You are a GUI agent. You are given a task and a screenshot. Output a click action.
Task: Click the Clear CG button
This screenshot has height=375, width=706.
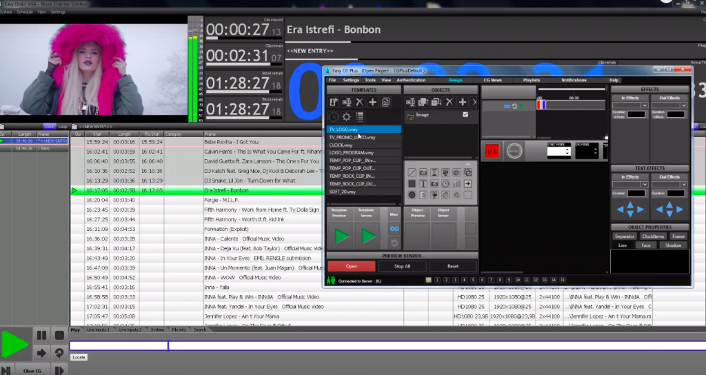coord(33,371)
